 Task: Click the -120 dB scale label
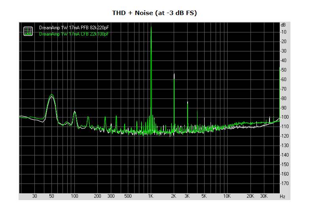coord(285,136)
